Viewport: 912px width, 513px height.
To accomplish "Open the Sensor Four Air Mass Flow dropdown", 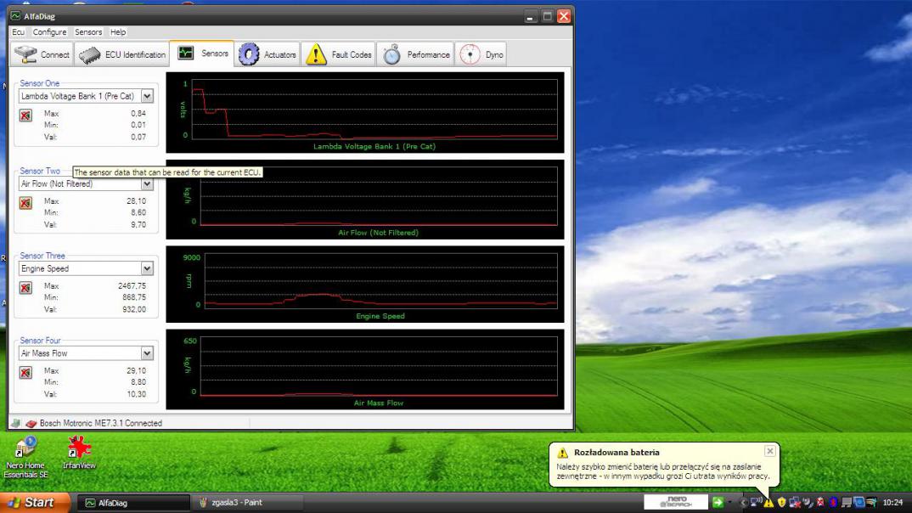I will coord(147,353).
